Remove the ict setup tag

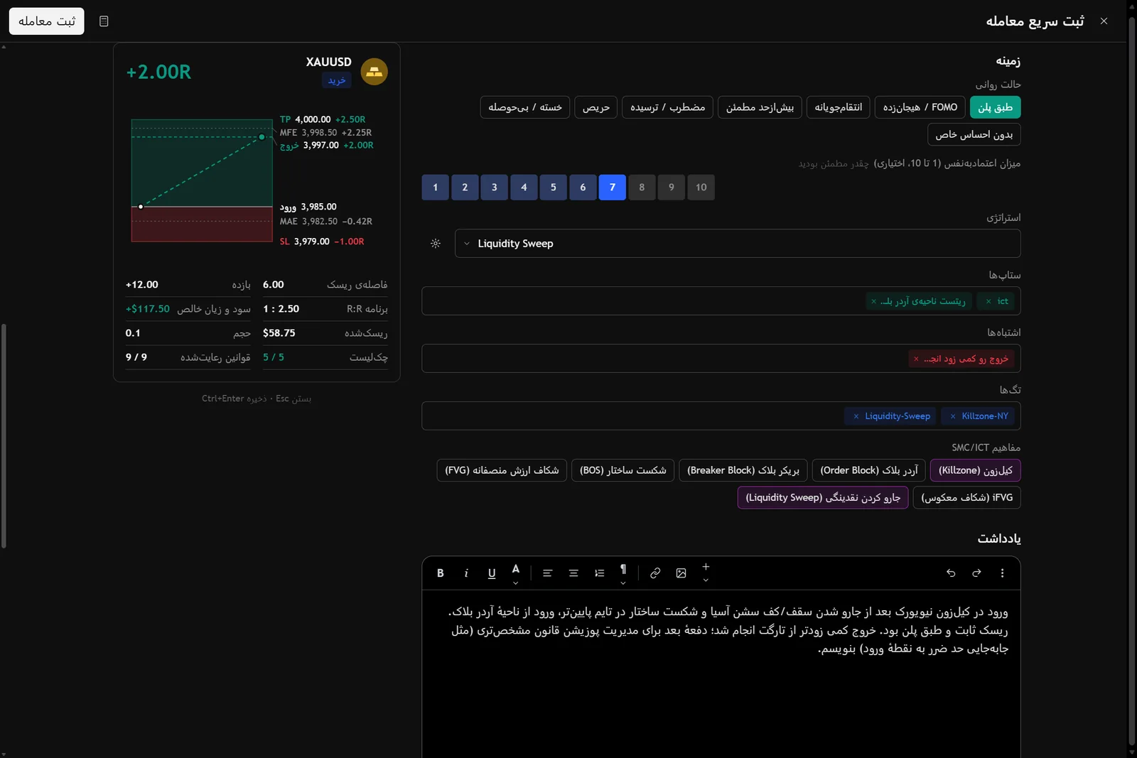tap(988, 301)
